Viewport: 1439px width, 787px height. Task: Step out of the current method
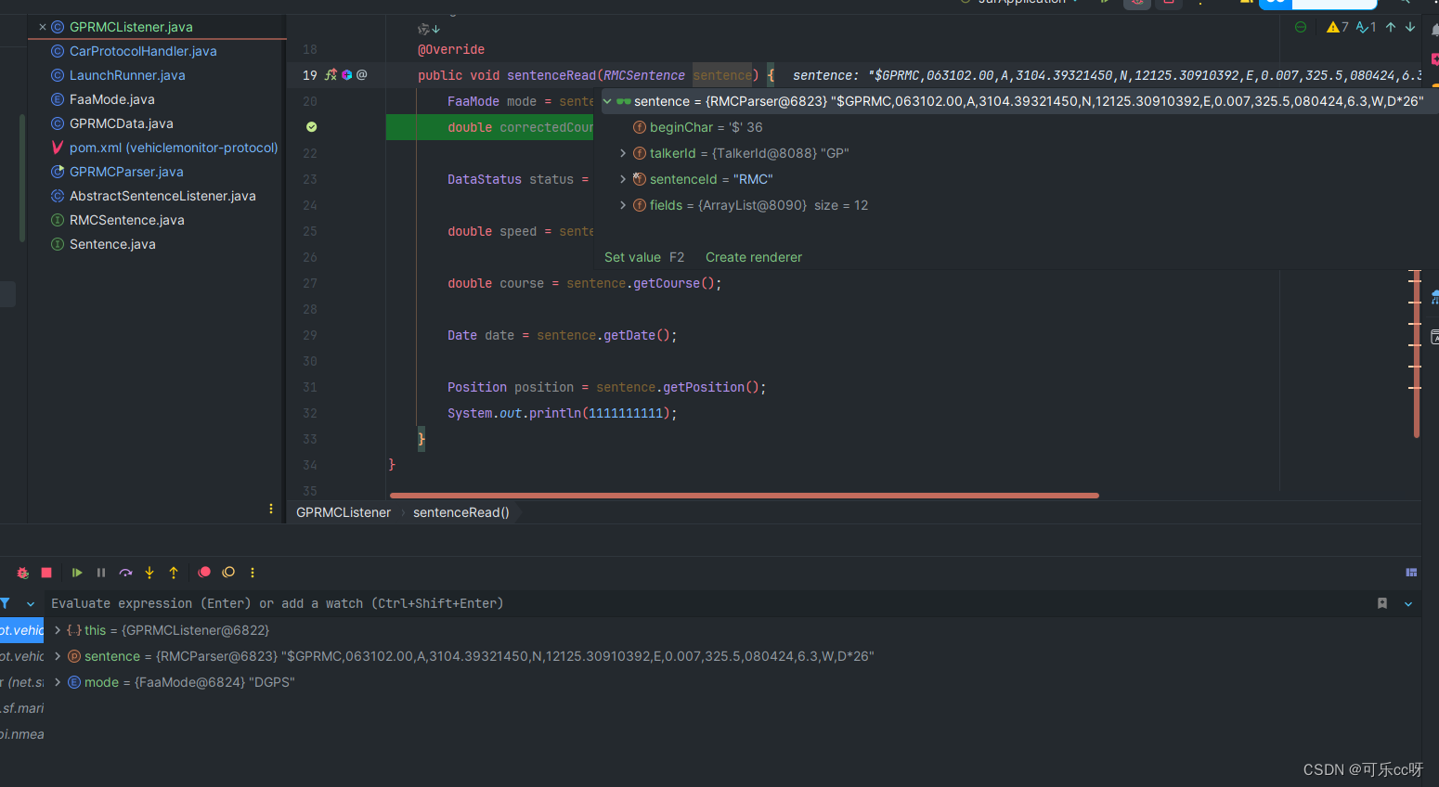(174, 573)
